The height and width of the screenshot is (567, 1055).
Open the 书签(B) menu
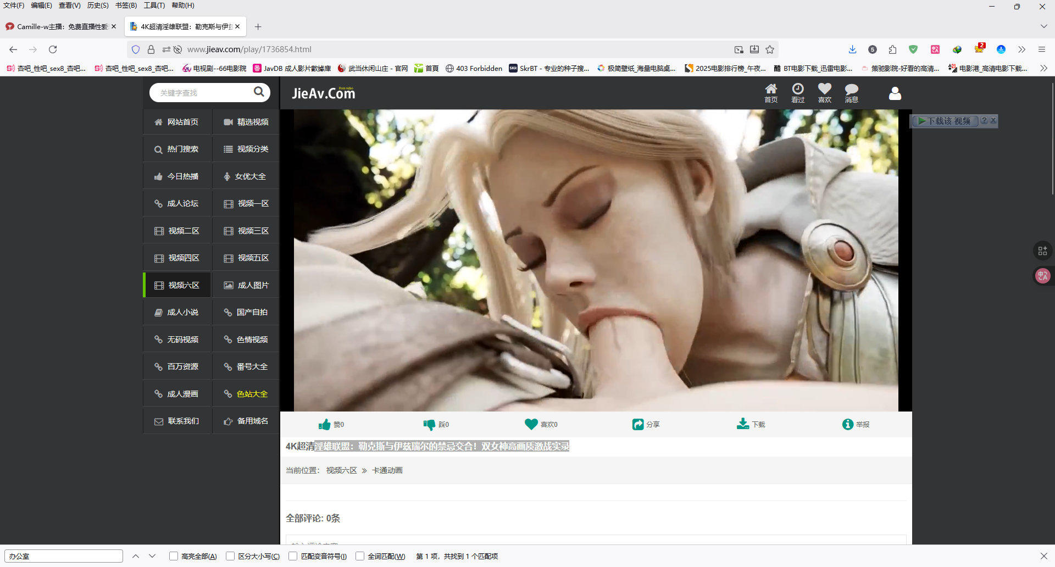point(126,5)
